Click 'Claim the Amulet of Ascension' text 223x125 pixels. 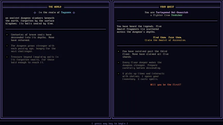click(x=165, y=40)
